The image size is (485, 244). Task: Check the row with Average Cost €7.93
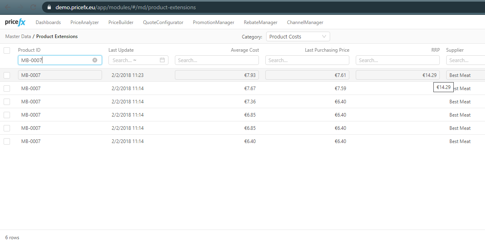7,75
